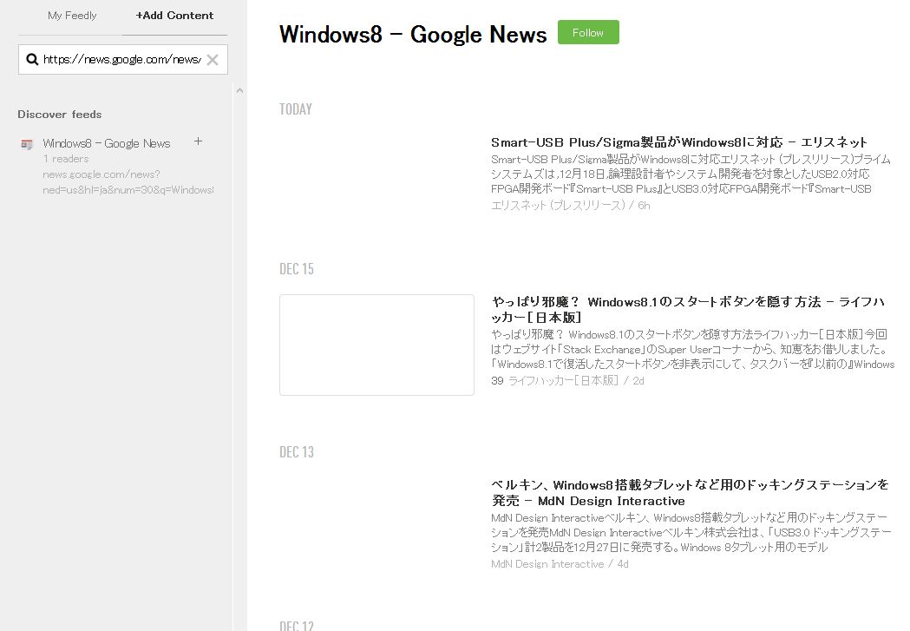Click the search magnifier icon

32,59
